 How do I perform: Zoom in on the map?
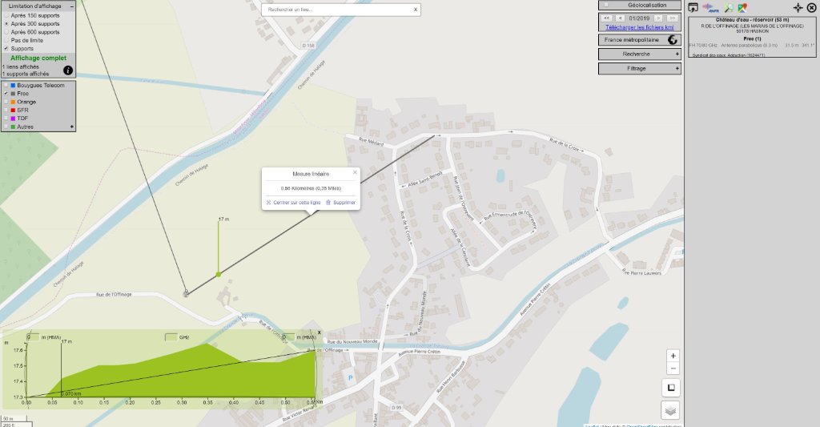click(673, 356)
